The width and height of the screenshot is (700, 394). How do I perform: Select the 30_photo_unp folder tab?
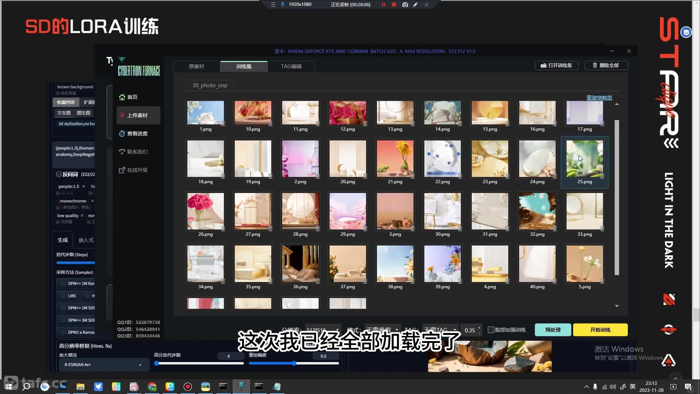click(210, 85)
